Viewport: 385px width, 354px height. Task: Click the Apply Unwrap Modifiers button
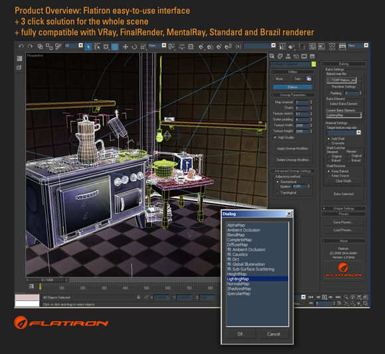pyautogui.click(x=293, y=148)
